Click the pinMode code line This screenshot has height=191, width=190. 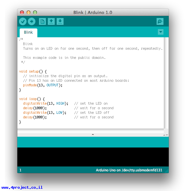click(x=43, y=85)
